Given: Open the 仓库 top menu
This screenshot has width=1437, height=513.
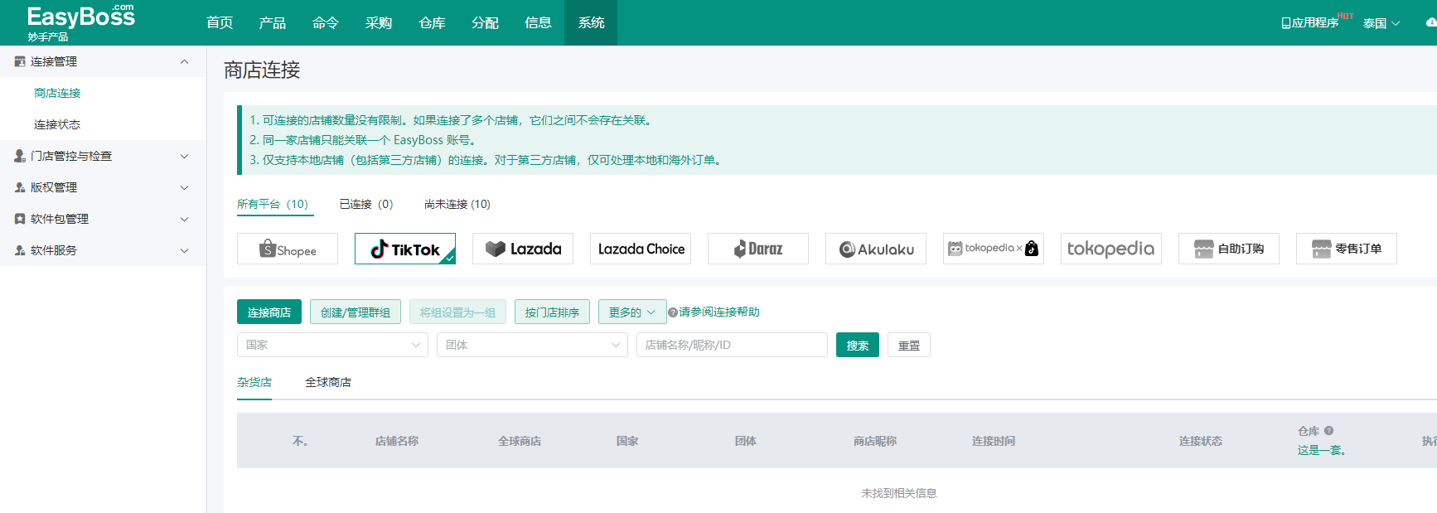Looking at the screenshot, I should pyautogui.click(x=432, y=23).
